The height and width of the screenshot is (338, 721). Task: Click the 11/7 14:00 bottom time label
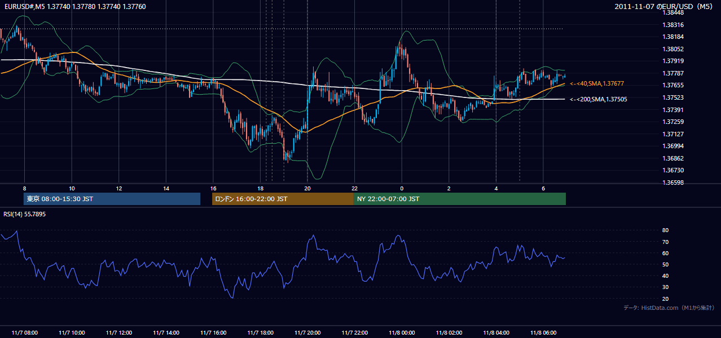(x=166, y=332)
